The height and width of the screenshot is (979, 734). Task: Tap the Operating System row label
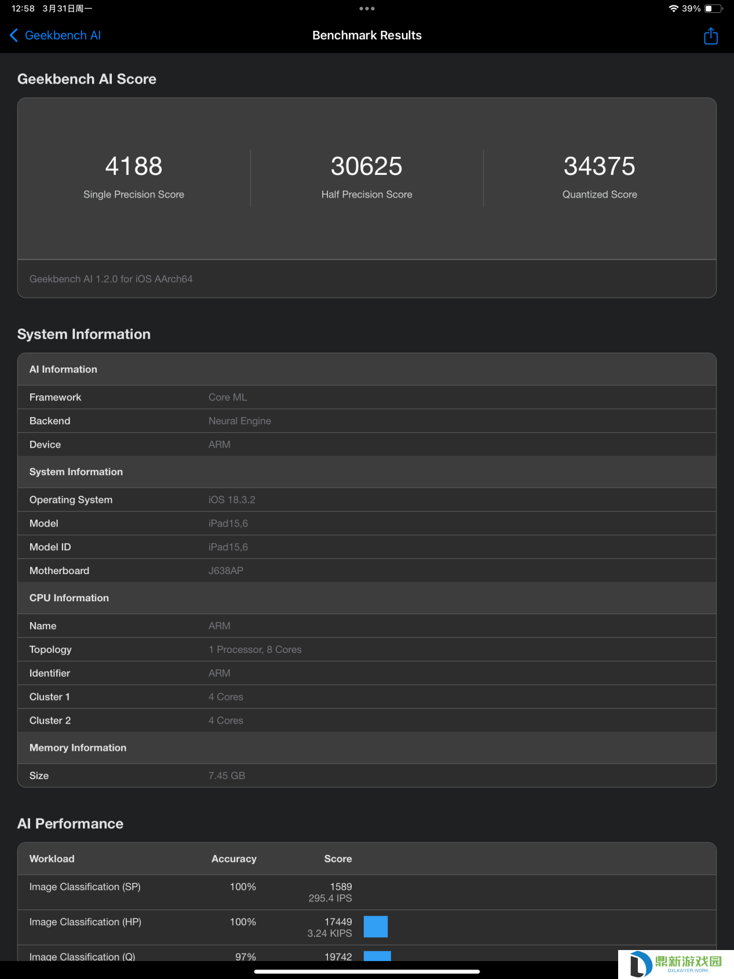71,500
